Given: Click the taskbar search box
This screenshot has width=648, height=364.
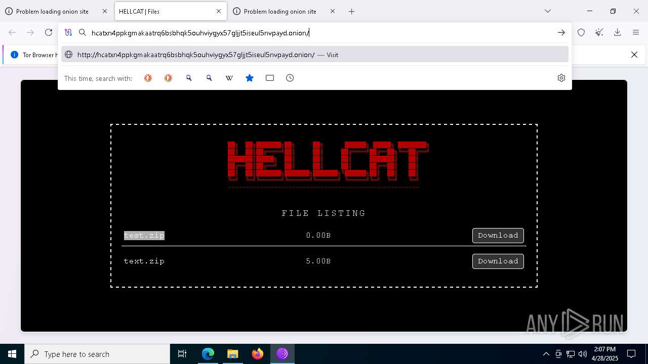Looking at the screenshot, I should (97, 354).
